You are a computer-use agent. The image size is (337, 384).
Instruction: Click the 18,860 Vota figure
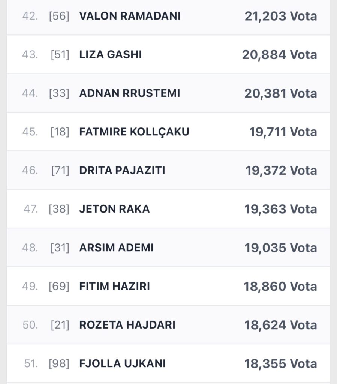(280, 286)
